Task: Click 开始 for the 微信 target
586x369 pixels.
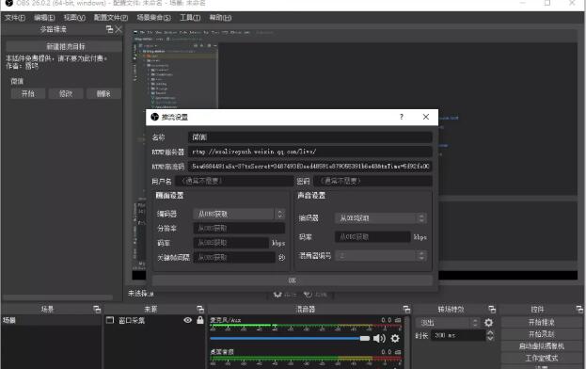Action: 28,93
